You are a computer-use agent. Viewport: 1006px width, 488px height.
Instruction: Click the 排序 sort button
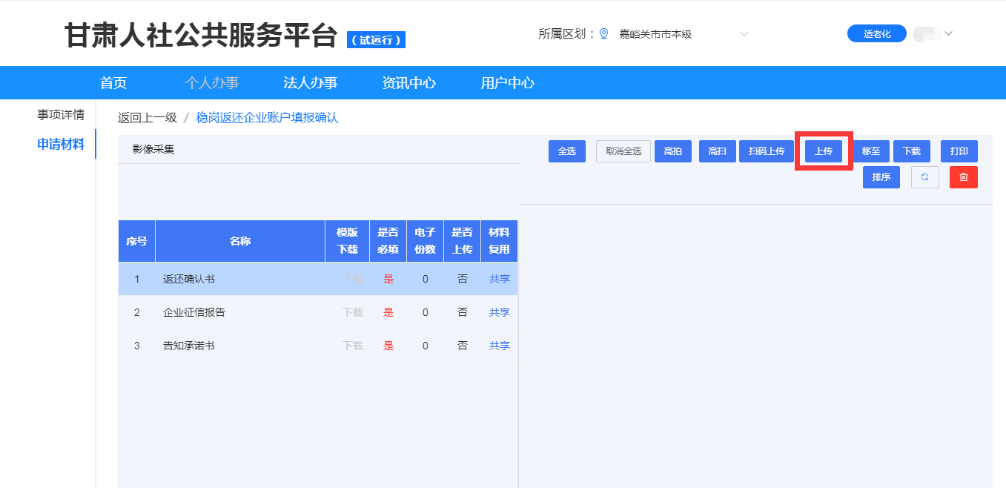[881, 177]
